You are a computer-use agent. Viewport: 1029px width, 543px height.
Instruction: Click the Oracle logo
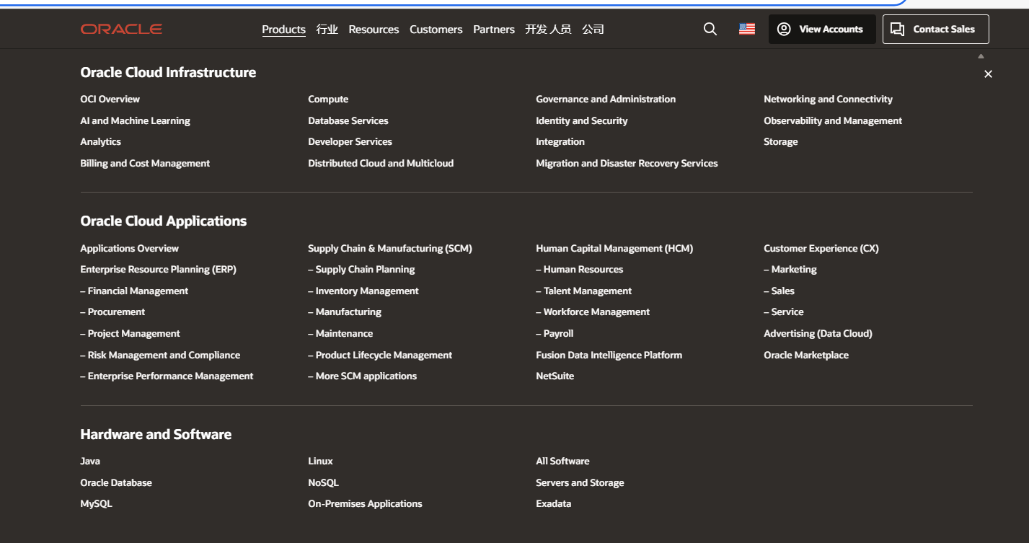121,29
